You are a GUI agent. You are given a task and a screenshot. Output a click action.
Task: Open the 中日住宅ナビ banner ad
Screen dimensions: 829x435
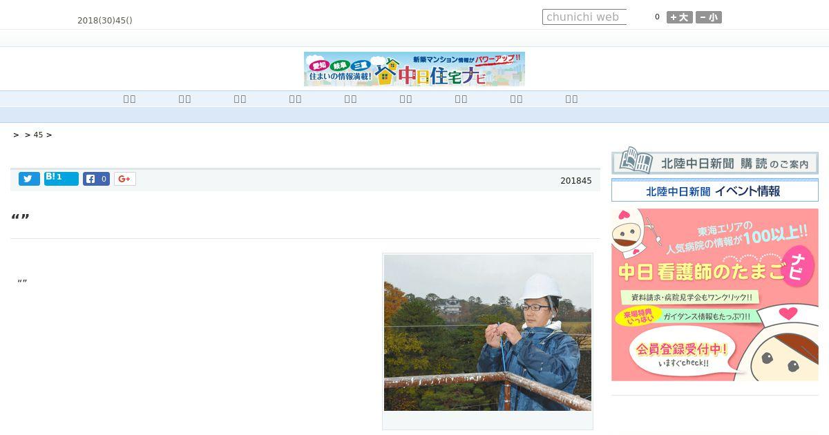coord(414,69)
